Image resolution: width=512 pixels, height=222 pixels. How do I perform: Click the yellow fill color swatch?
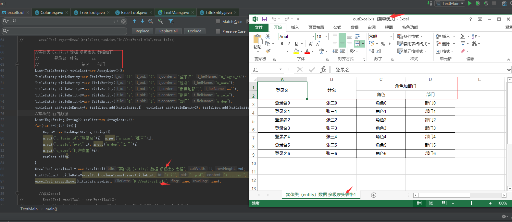point(296,51)
